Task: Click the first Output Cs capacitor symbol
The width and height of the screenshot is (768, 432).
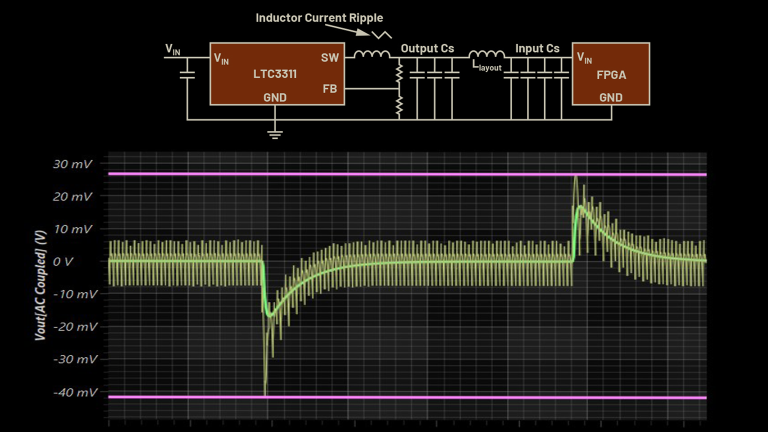Action: (417, 75)
